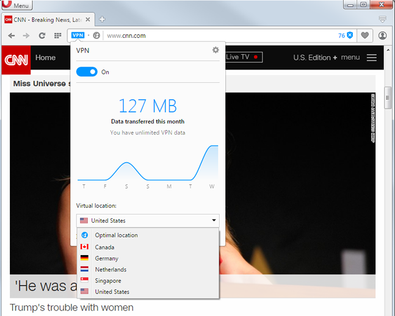Click the 127 MB data figure

(148, 106)
